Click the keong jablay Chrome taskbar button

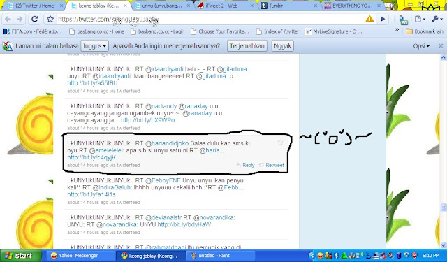pos(151,256)
